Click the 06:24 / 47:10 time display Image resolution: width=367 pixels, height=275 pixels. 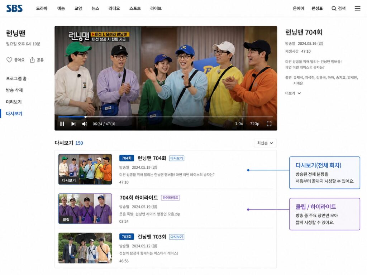tap(104, 124)
